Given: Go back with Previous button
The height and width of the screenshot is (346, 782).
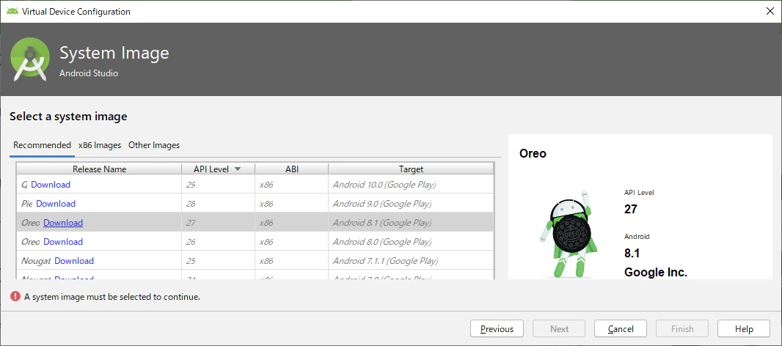Looking at the screenshot, I should coord(497,329).
